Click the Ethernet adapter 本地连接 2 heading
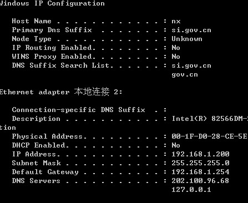The width and height of the screenshot is (248, 203). pyautogui.click(x=61, y=92)
